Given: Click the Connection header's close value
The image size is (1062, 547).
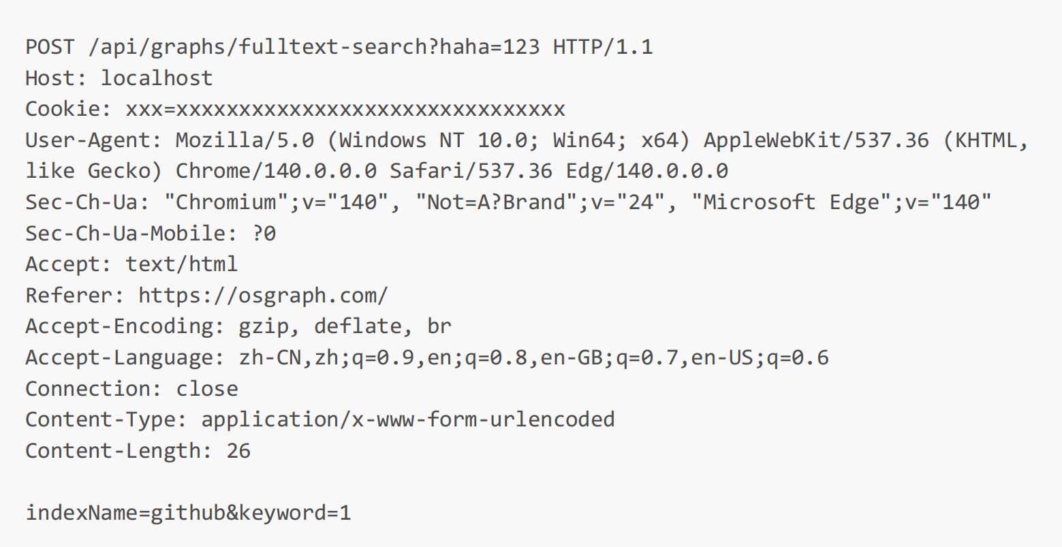Looking at the screenshot, I should tap(207, 389).
